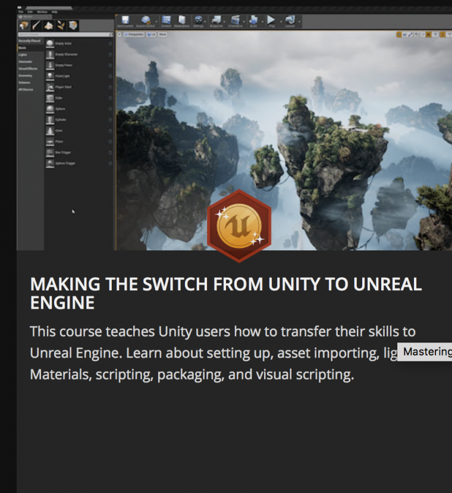This screenshot has width=452, height=493.
Task: Click the Cylinder shape icon
Action: coord(50,120)
